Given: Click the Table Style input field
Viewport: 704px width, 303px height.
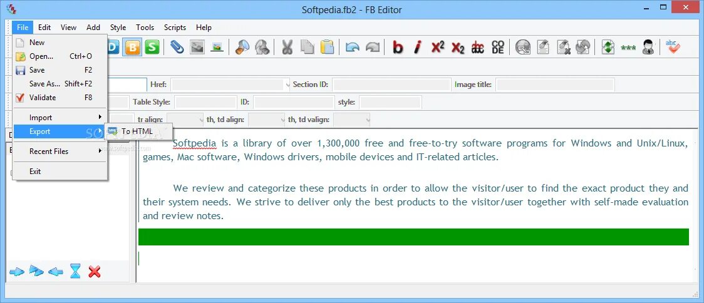Looking at the screenshot, I should [x=205, y=102].
